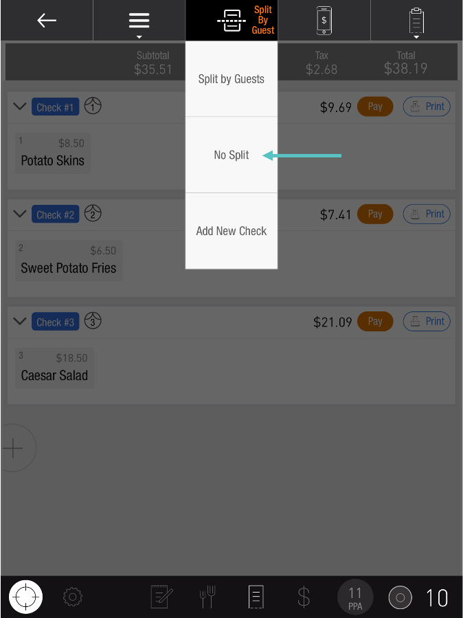Open the clipboard dropdown in top bar
Image resolution: width=463 pixels, height=618 pixels.
point(416,21)
